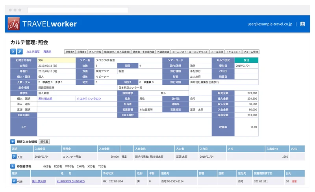Open KUROKAWA SHINTARO participant link

tap(71, 181)
